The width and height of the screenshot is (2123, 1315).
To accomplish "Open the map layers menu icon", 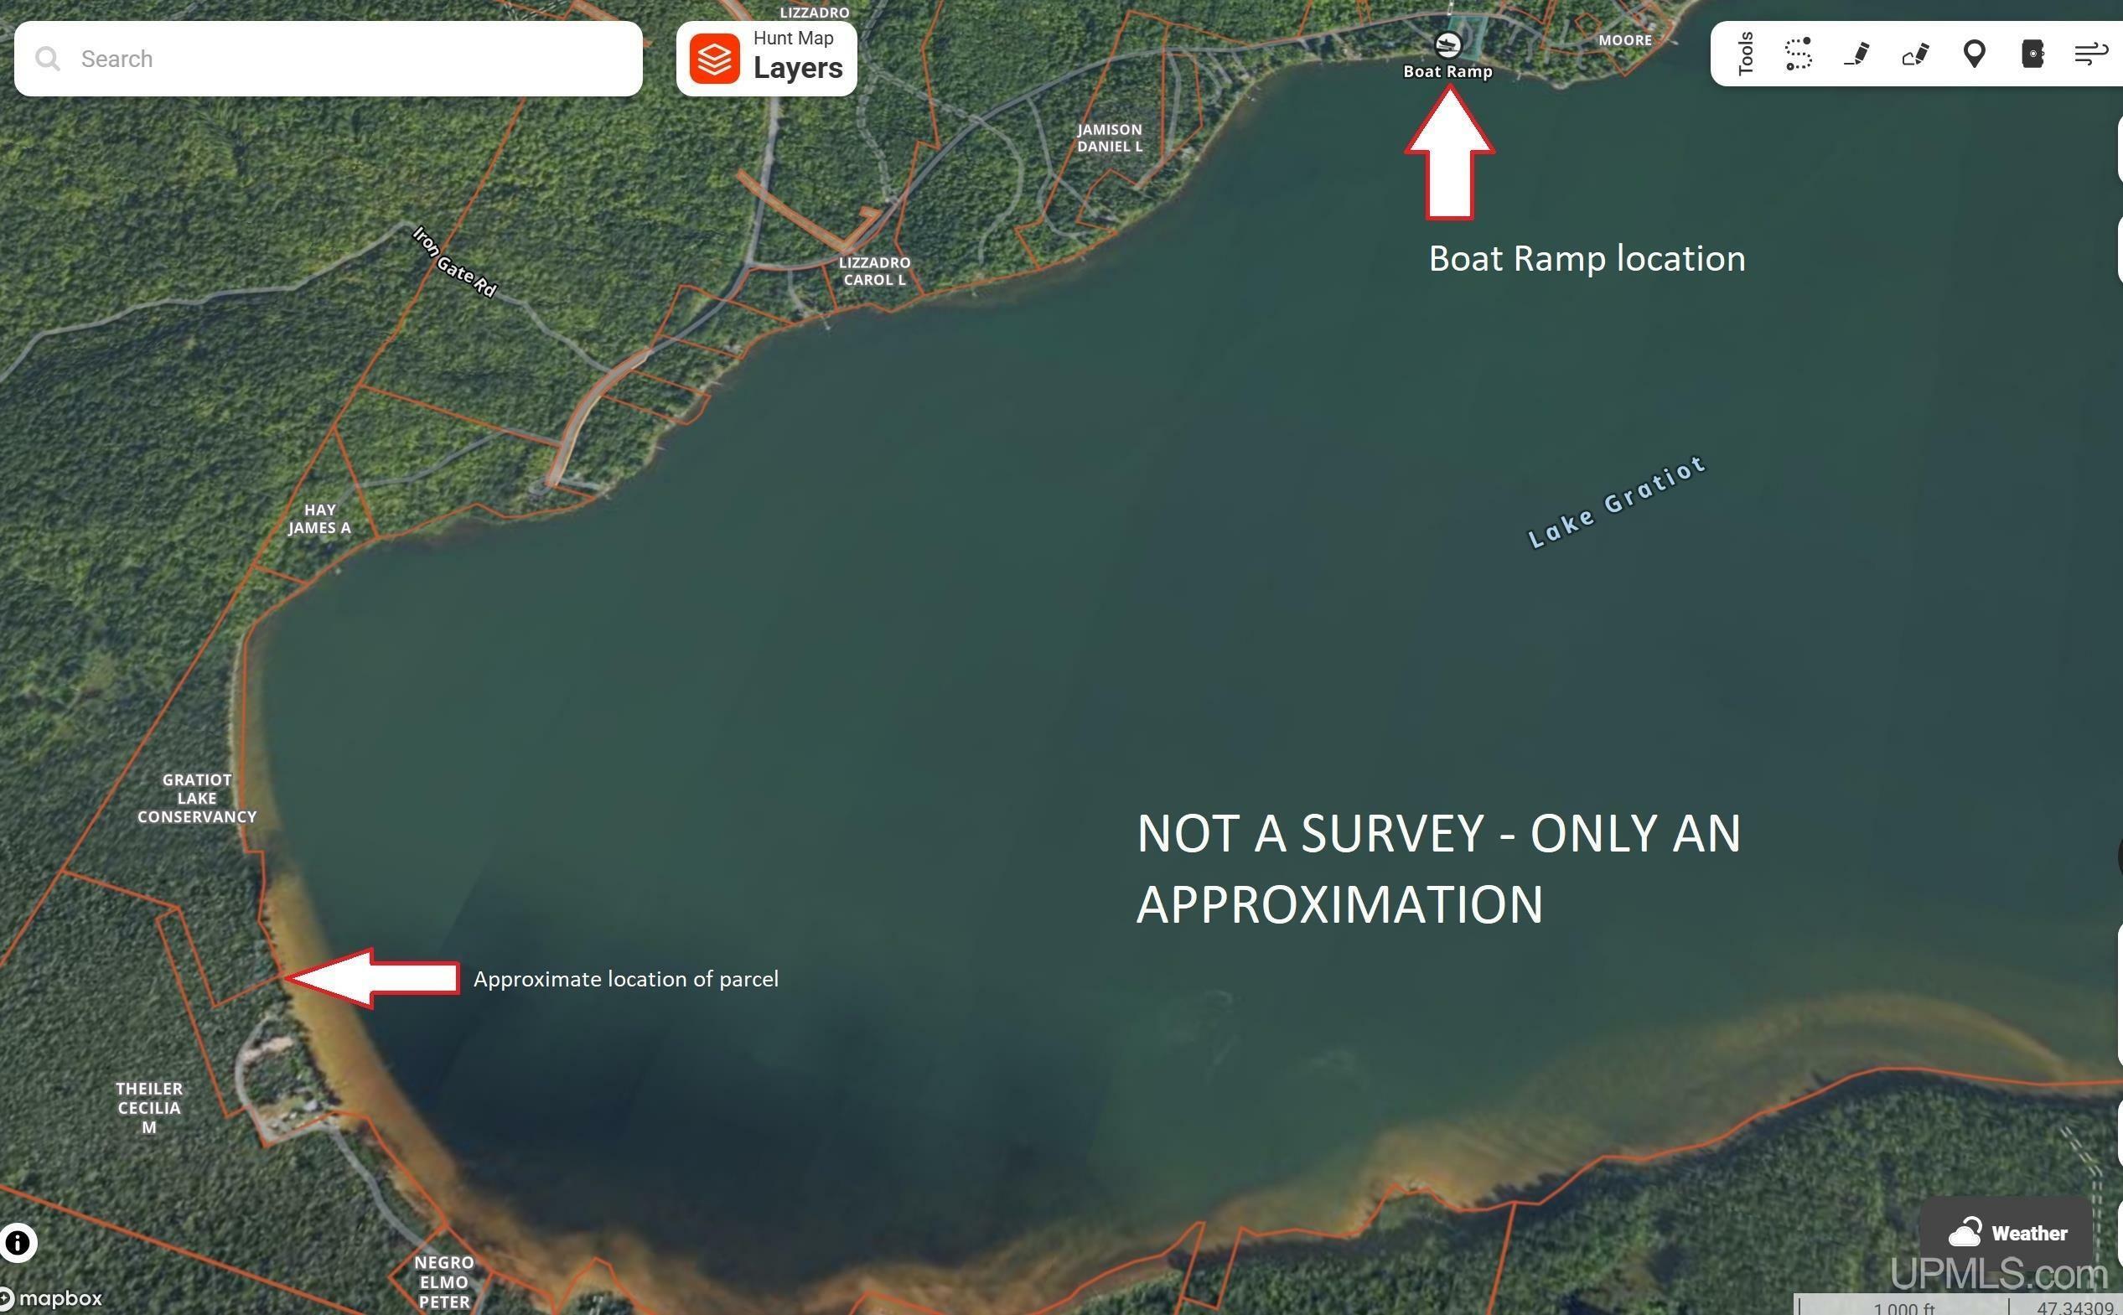I will coord(712,56).
